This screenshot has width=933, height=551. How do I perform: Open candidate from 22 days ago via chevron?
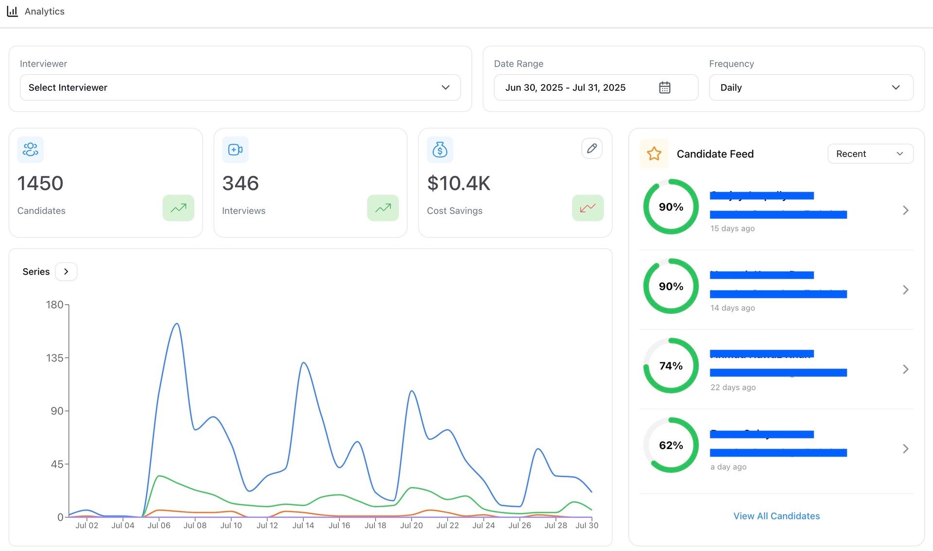[905, 369]
